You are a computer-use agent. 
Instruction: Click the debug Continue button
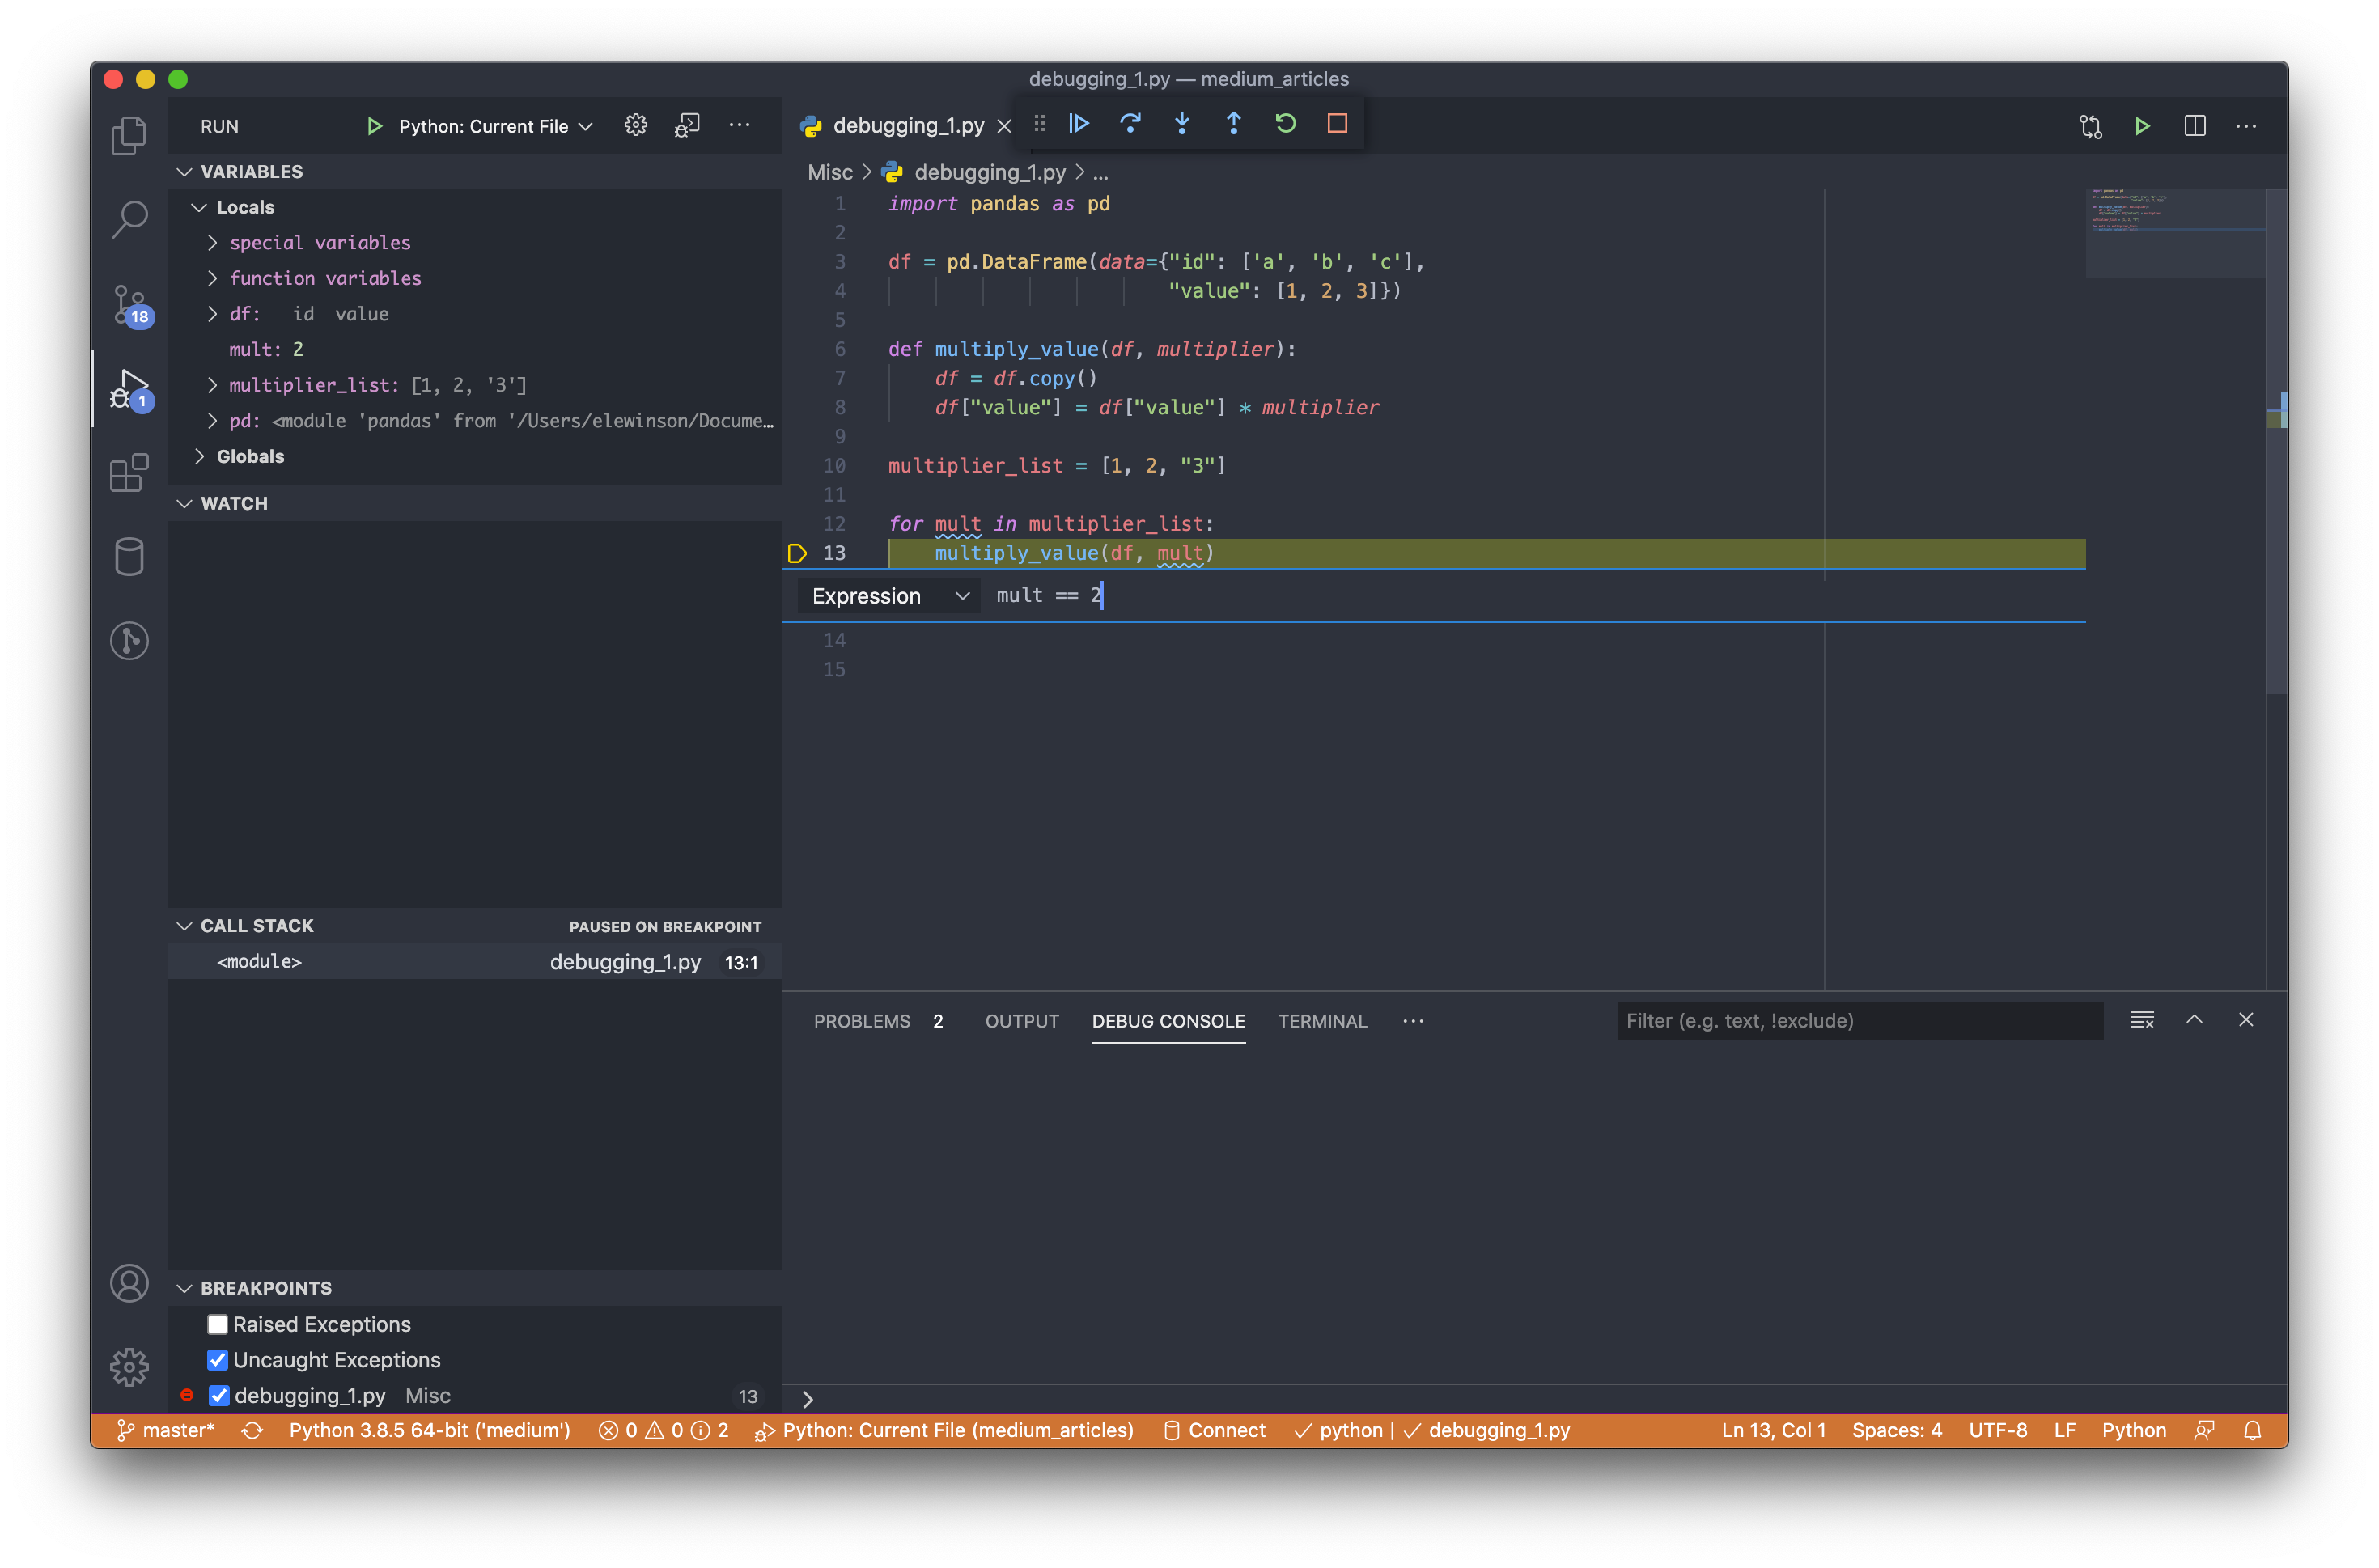tap(1078, 124)
